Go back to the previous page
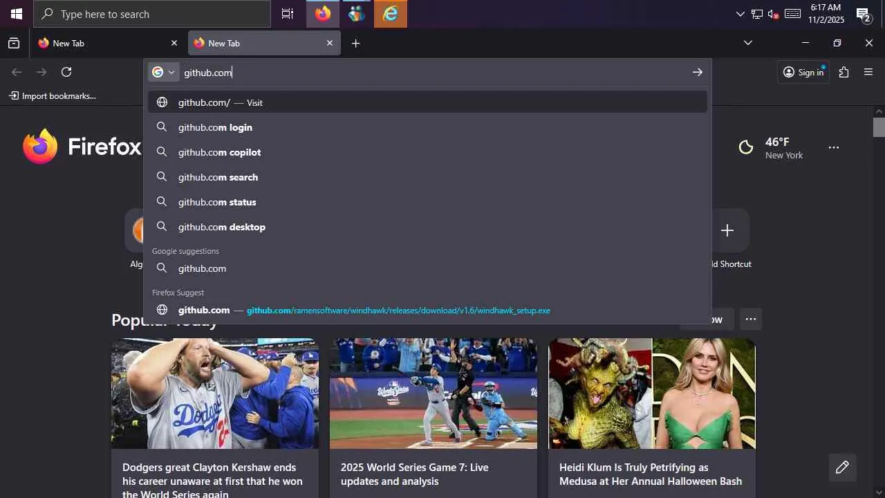The image size is (885, 498). [17, 72]
